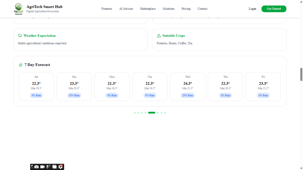Click the AgriTech Smart Hub logo image
The height and width of the screenshot is (170, 303).
[x=19, y=9]
